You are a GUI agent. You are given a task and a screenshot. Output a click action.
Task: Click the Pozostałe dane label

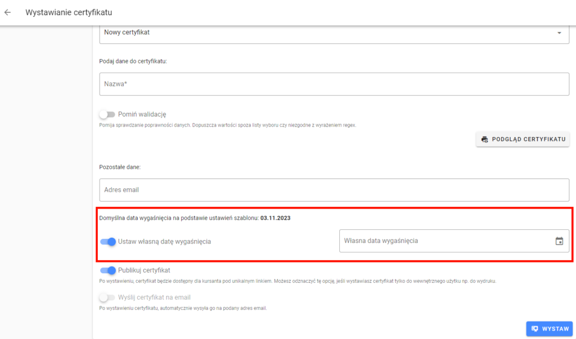120,167
